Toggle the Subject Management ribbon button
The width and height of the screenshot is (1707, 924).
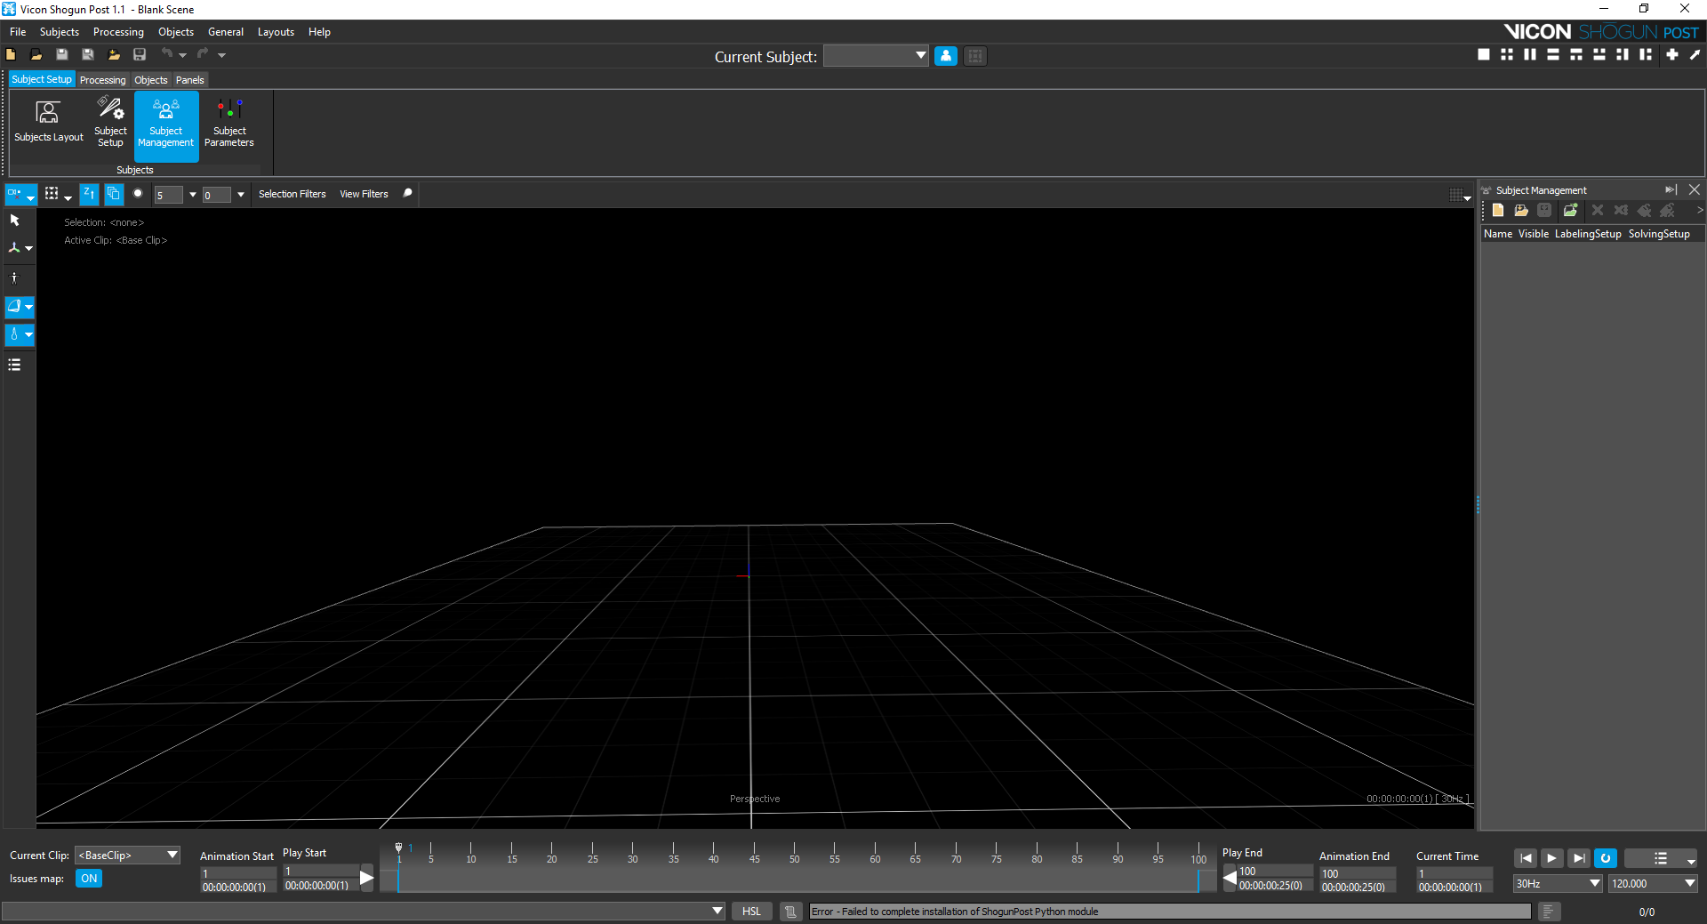(166, 125)
